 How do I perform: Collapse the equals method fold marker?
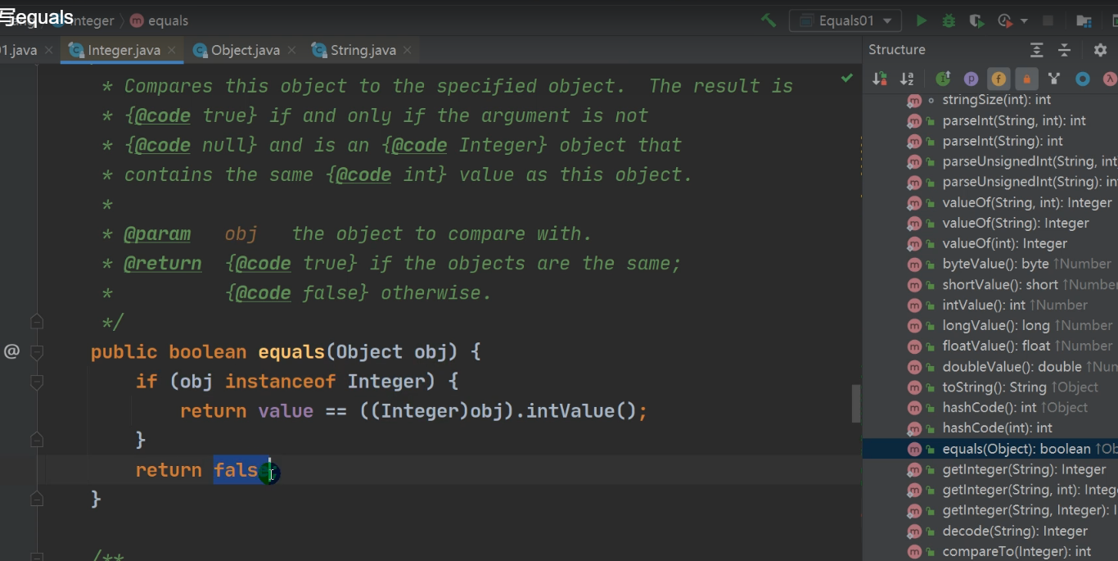pos(37,352)
